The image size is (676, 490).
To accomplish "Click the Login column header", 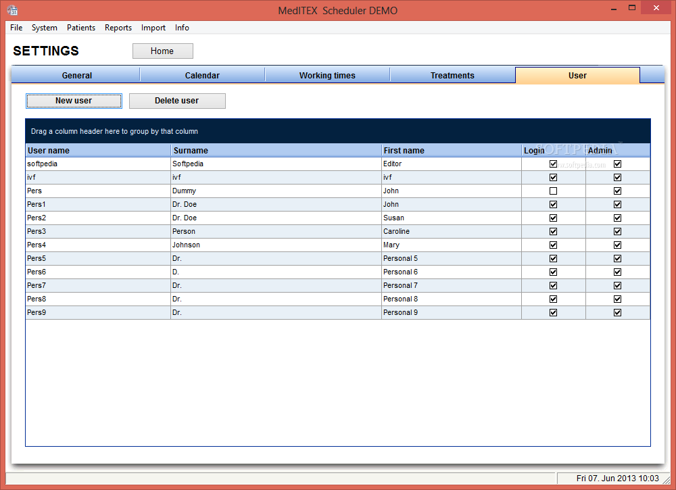I will click(x=554, y=151).
